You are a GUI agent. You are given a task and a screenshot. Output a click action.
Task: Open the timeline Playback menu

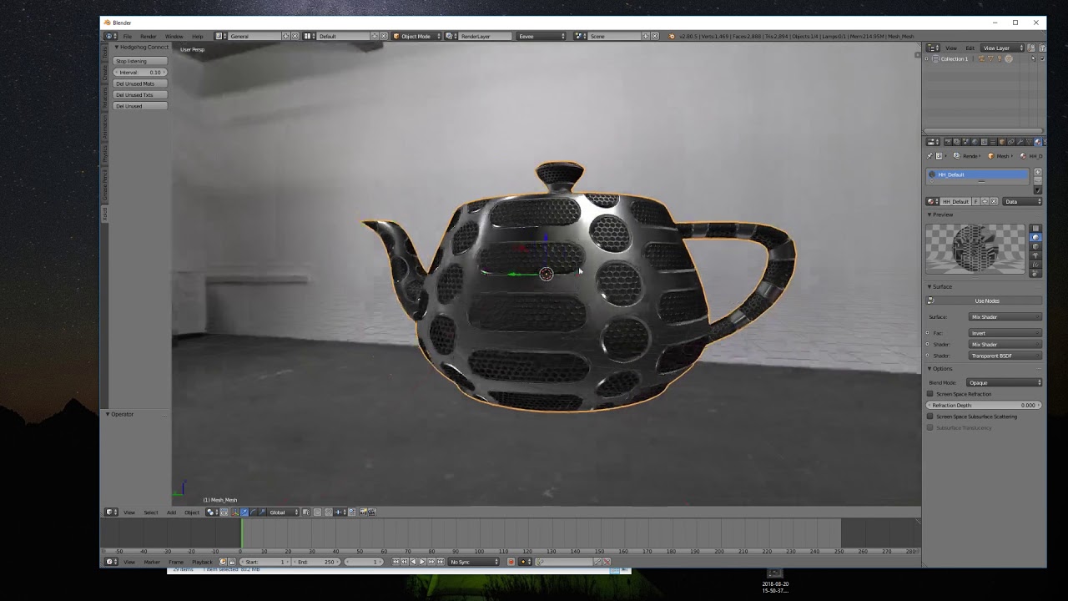point(202,562)
